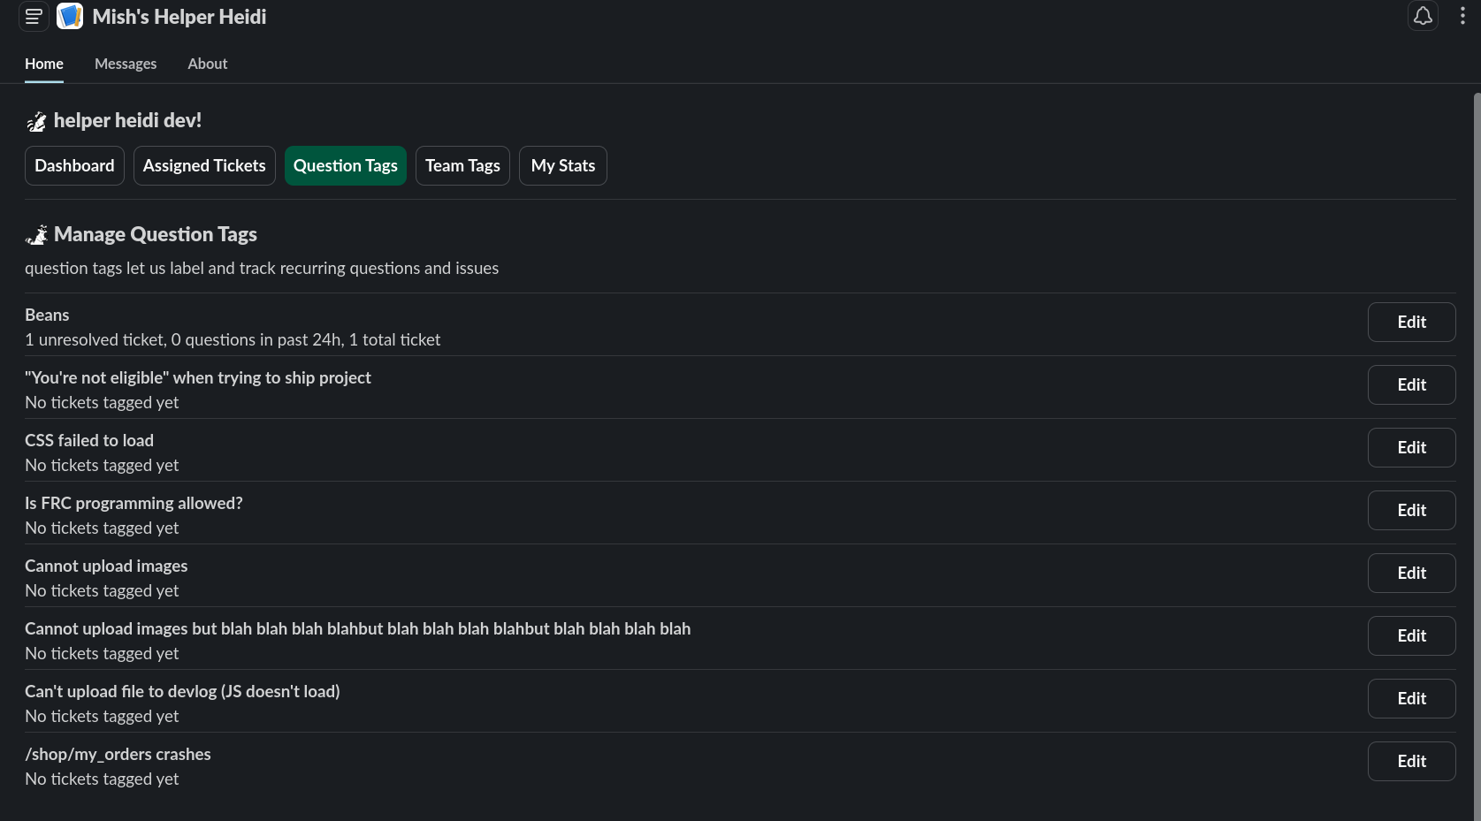Open Assigned Tickets view

[204, 166]
